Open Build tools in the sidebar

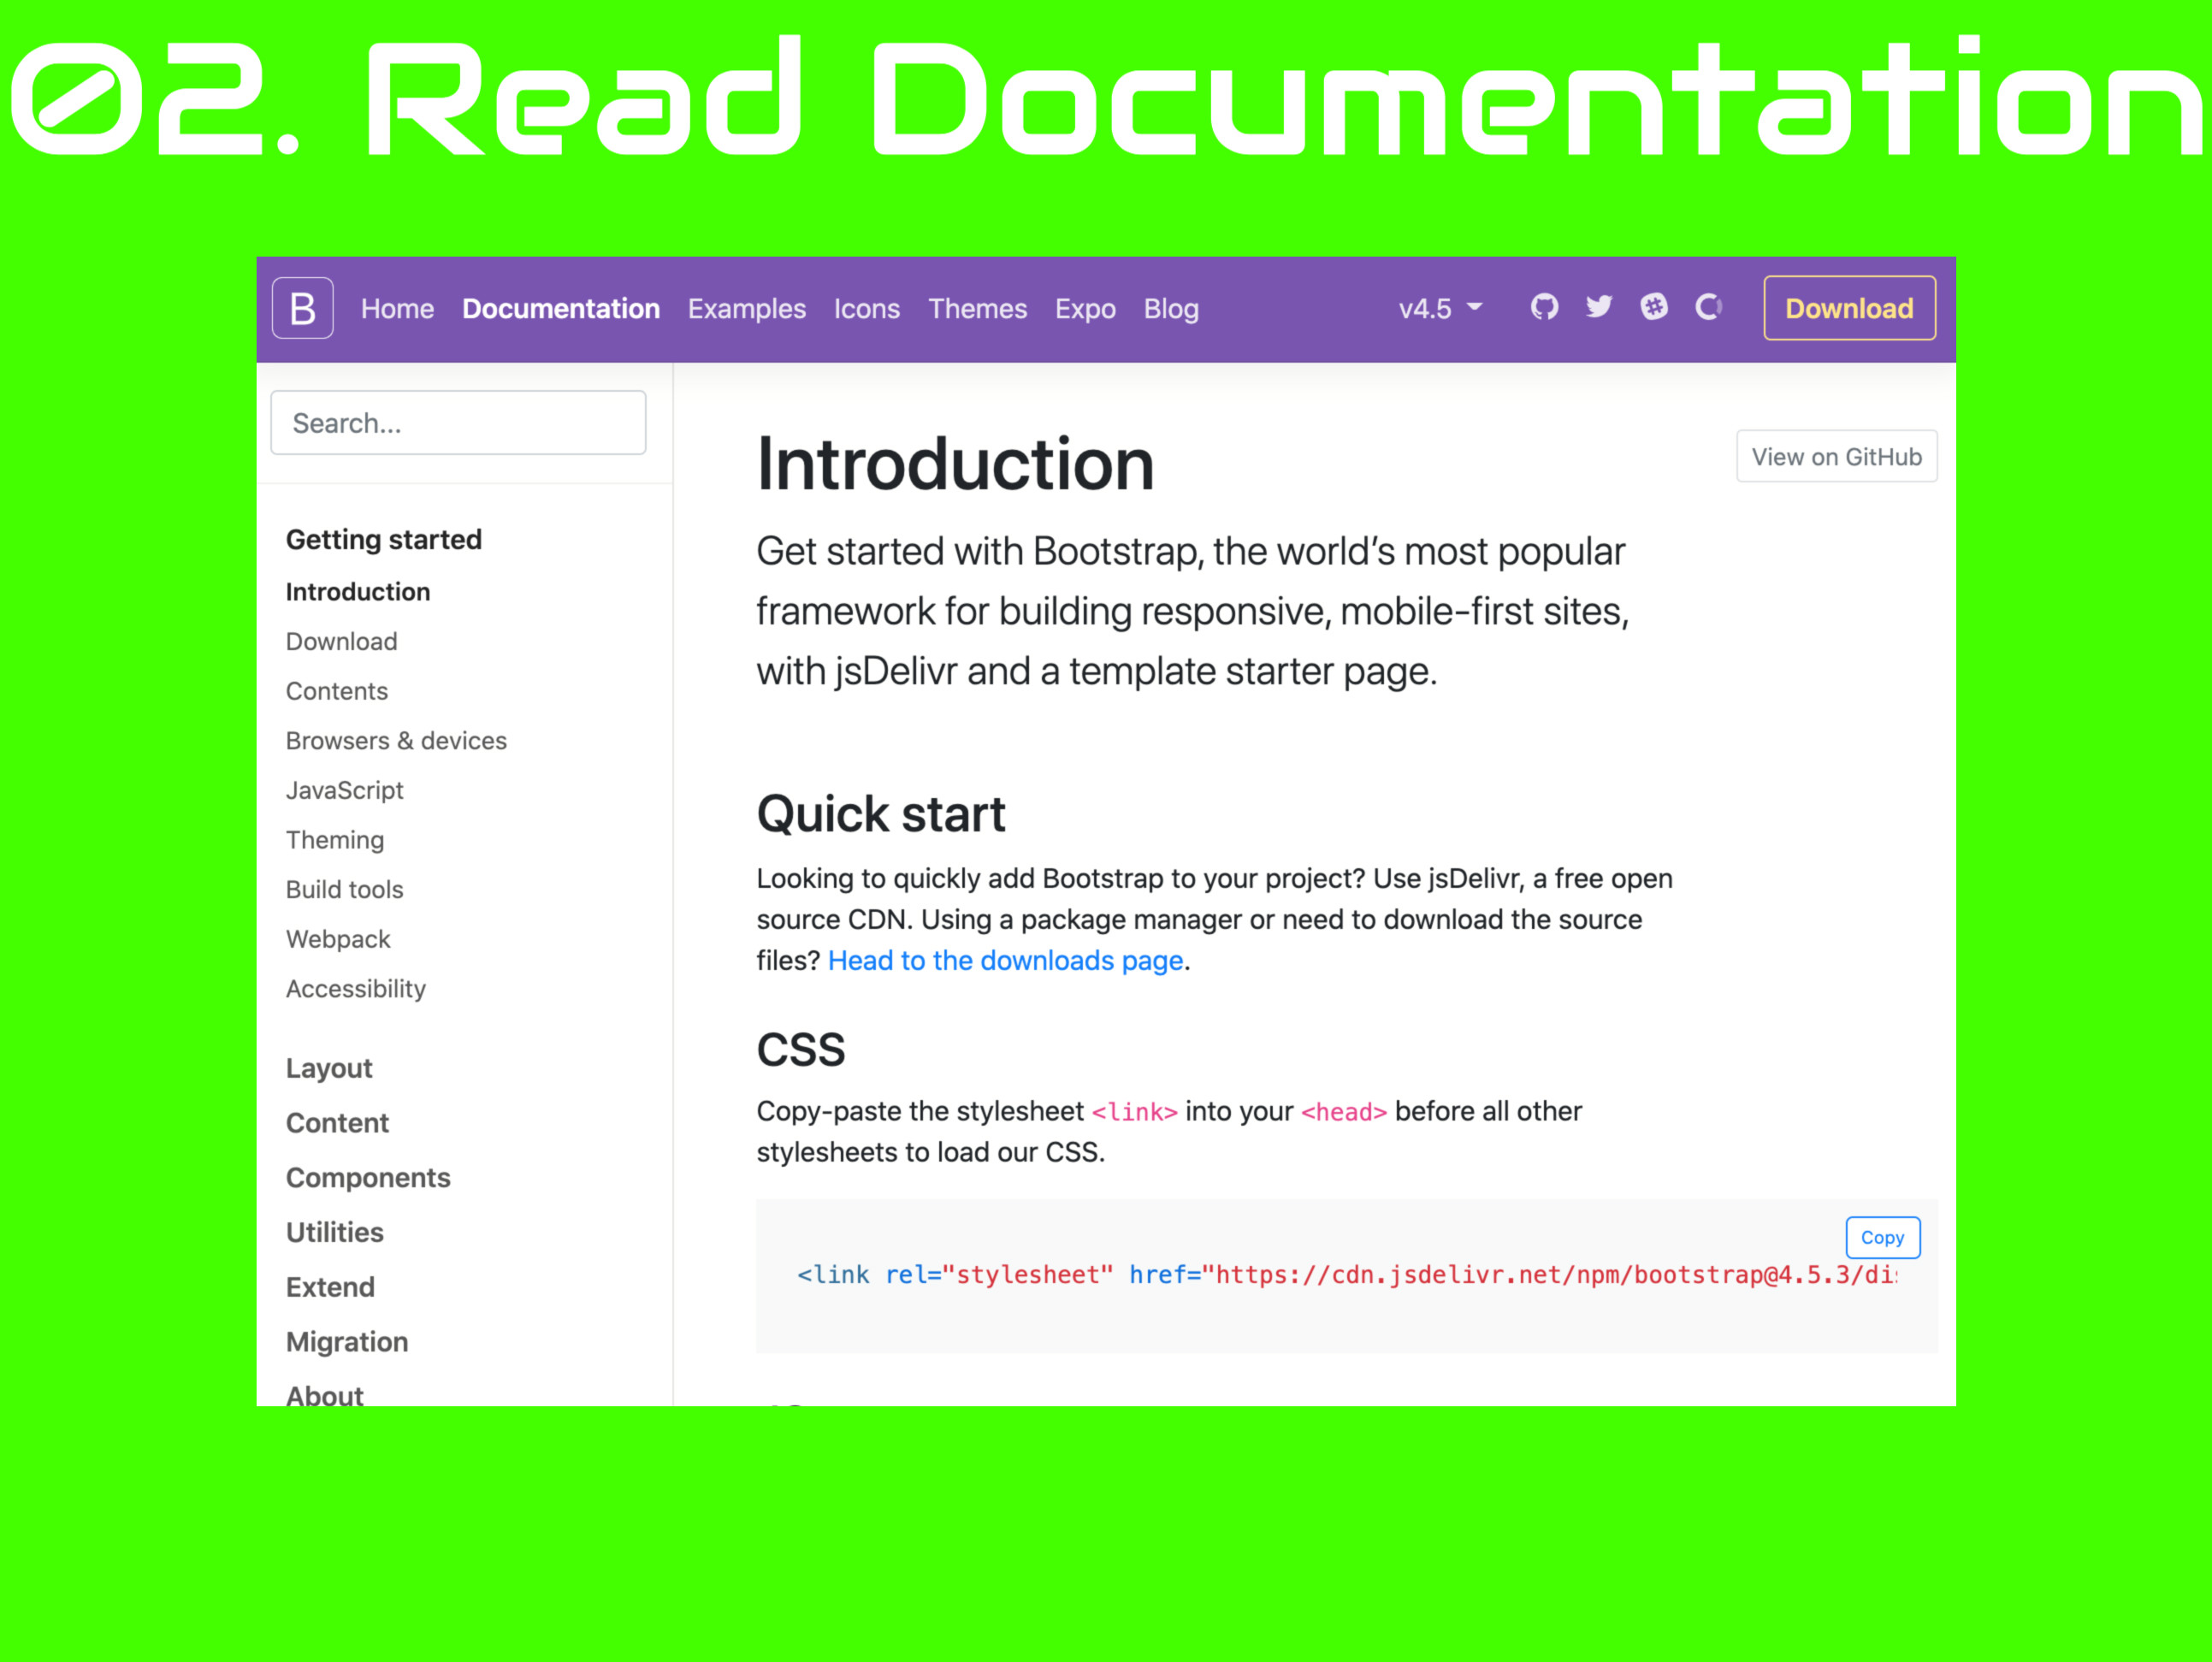(344, 889)
